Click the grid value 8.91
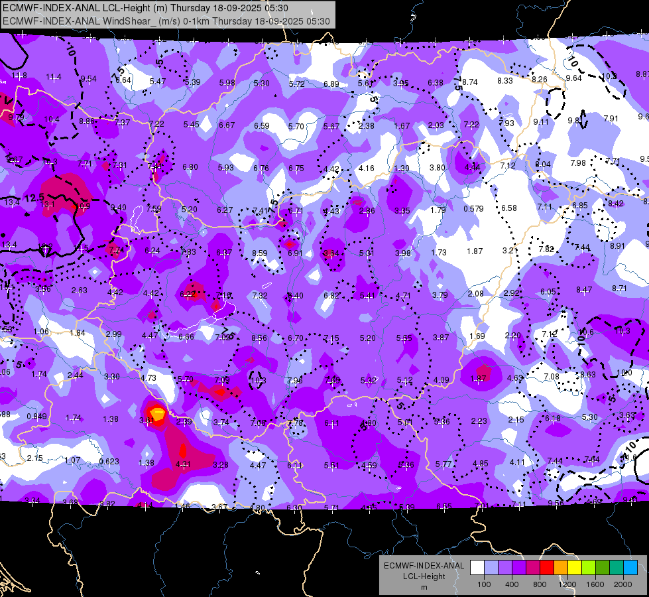Screen dimensions: 649x597 [x=617, y=245]
